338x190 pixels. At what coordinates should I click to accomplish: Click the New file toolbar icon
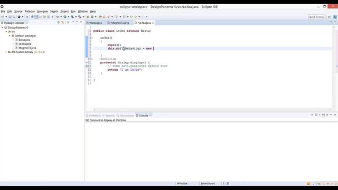pos(3,17)
